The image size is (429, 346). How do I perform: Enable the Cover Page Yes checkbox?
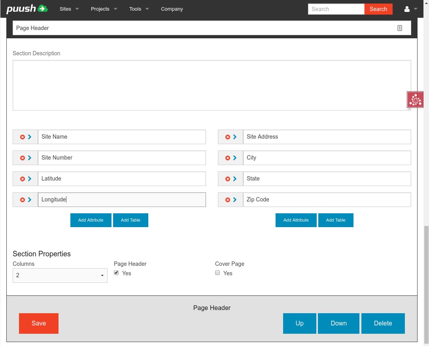point(217,273)
